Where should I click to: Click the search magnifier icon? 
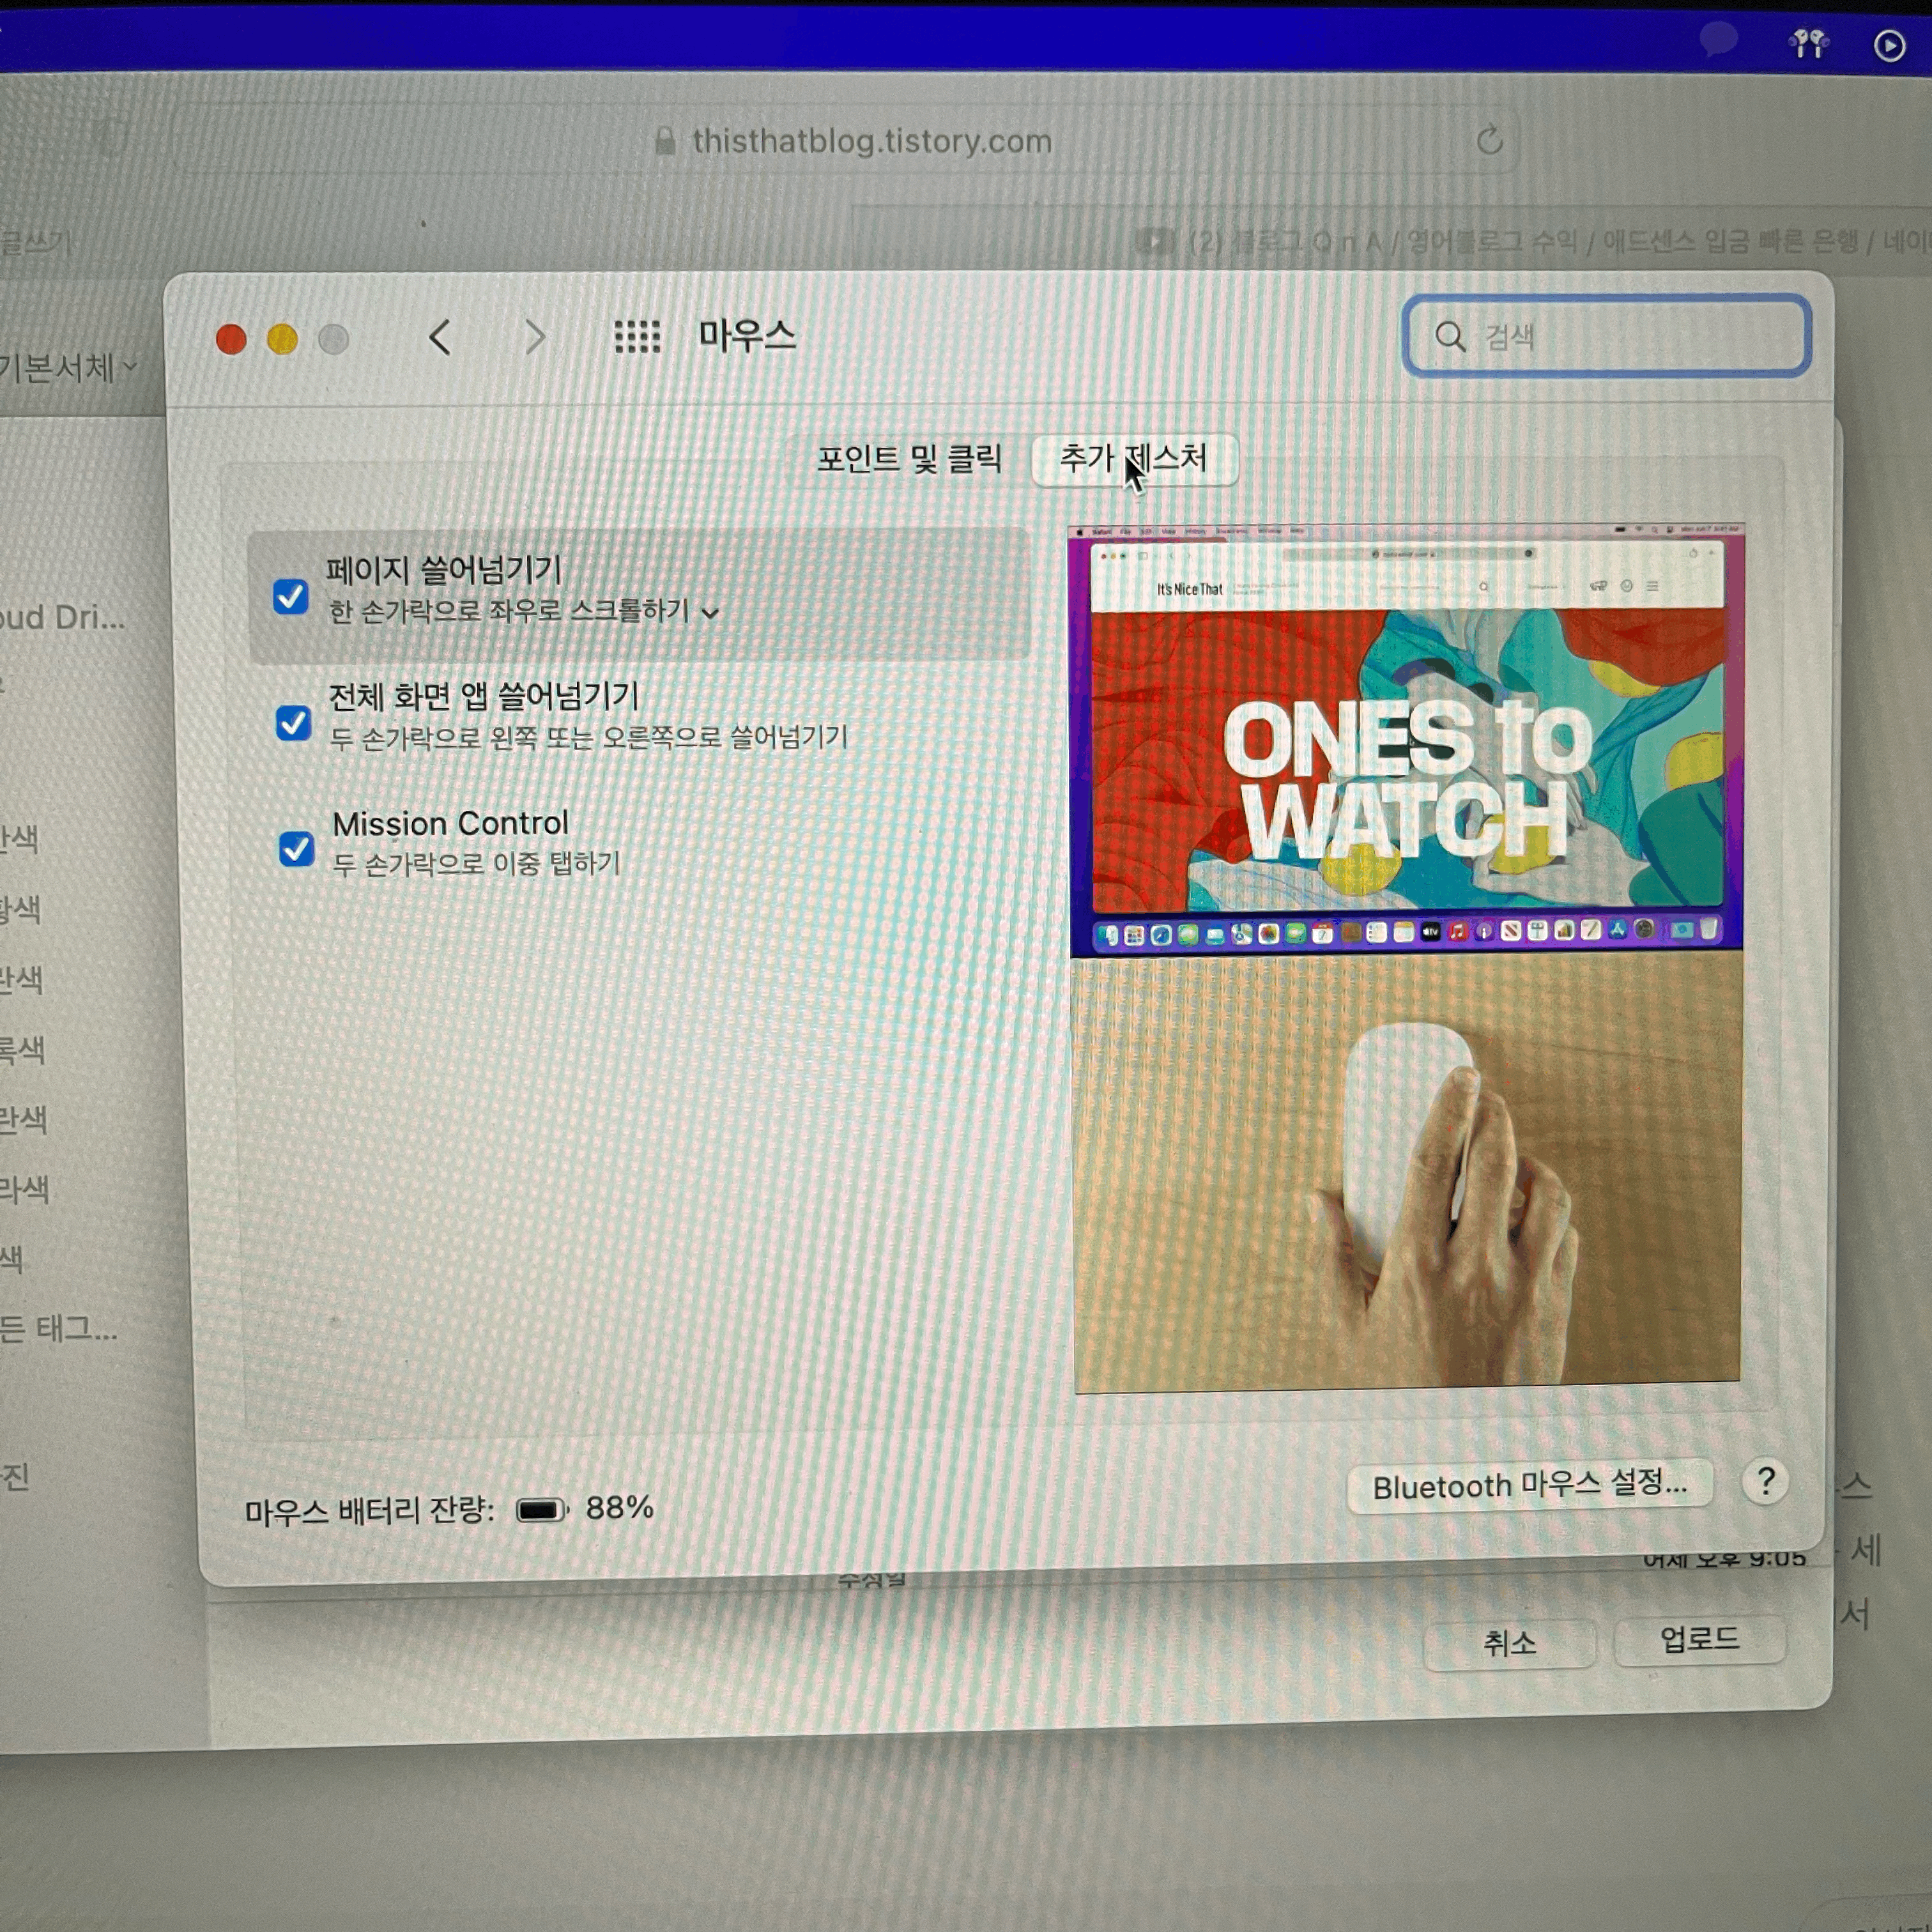[1450, 336]
